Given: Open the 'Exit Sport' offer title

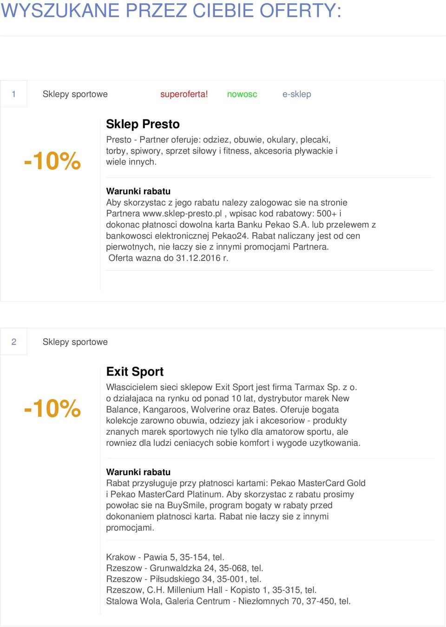Looking at the screenshot, I should click(135, 372).
